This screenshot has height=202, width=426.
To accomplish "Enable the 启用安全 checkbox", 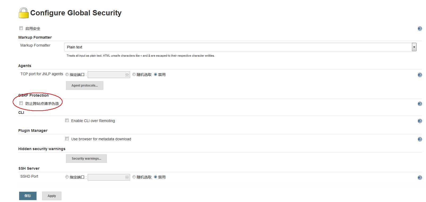I will click(21, 28).
